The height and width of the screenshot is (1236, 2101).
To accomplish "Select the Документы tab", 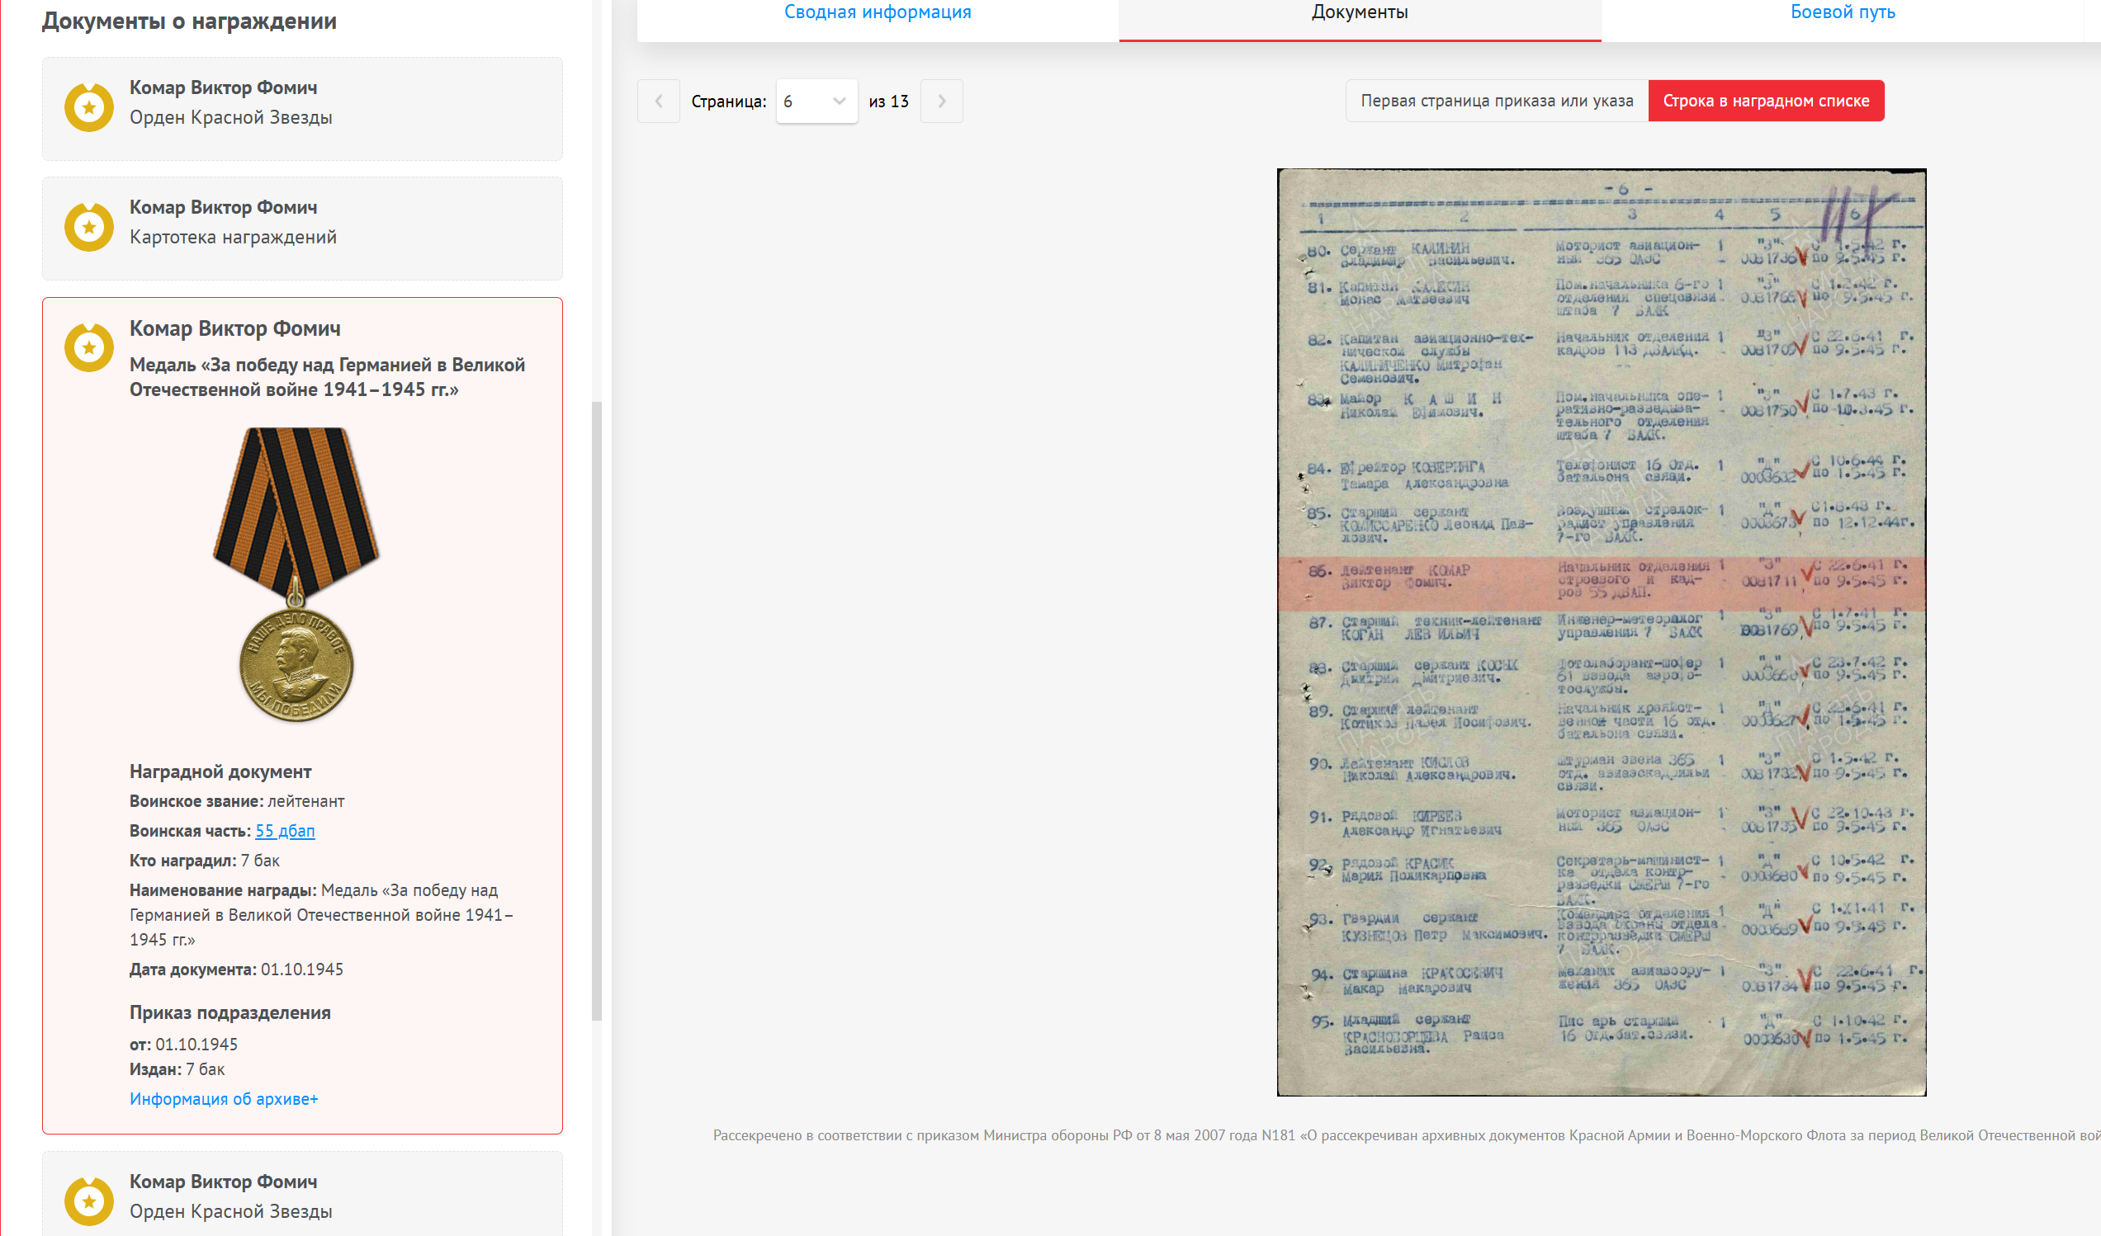I will (1359, 12).
